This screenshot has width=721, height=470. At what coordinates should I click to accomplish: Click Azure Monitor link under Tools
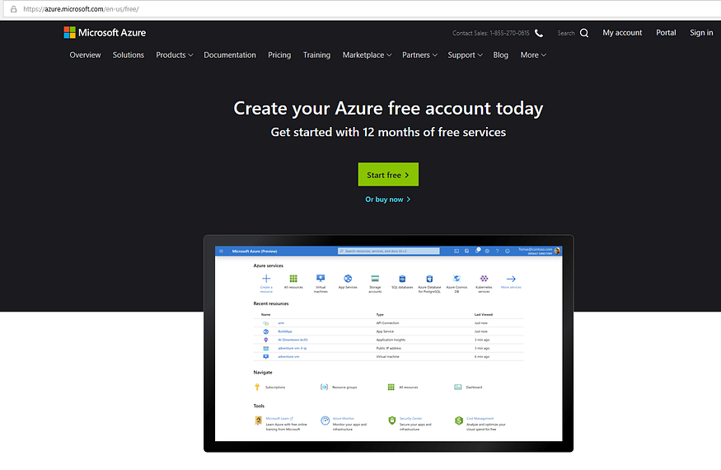click(344, 418)
